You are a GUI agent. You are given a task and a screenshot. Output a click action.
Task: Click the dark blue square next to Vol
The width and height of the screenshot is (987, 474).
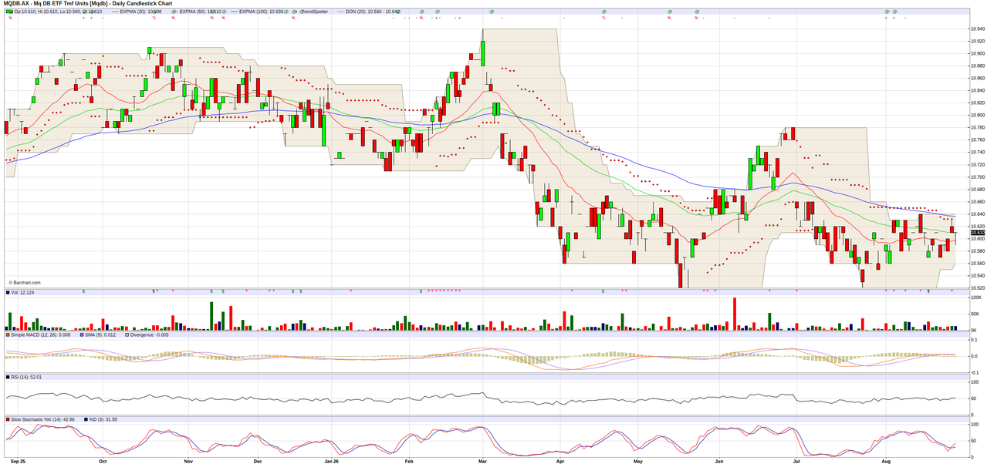click(x=8, y=293)
